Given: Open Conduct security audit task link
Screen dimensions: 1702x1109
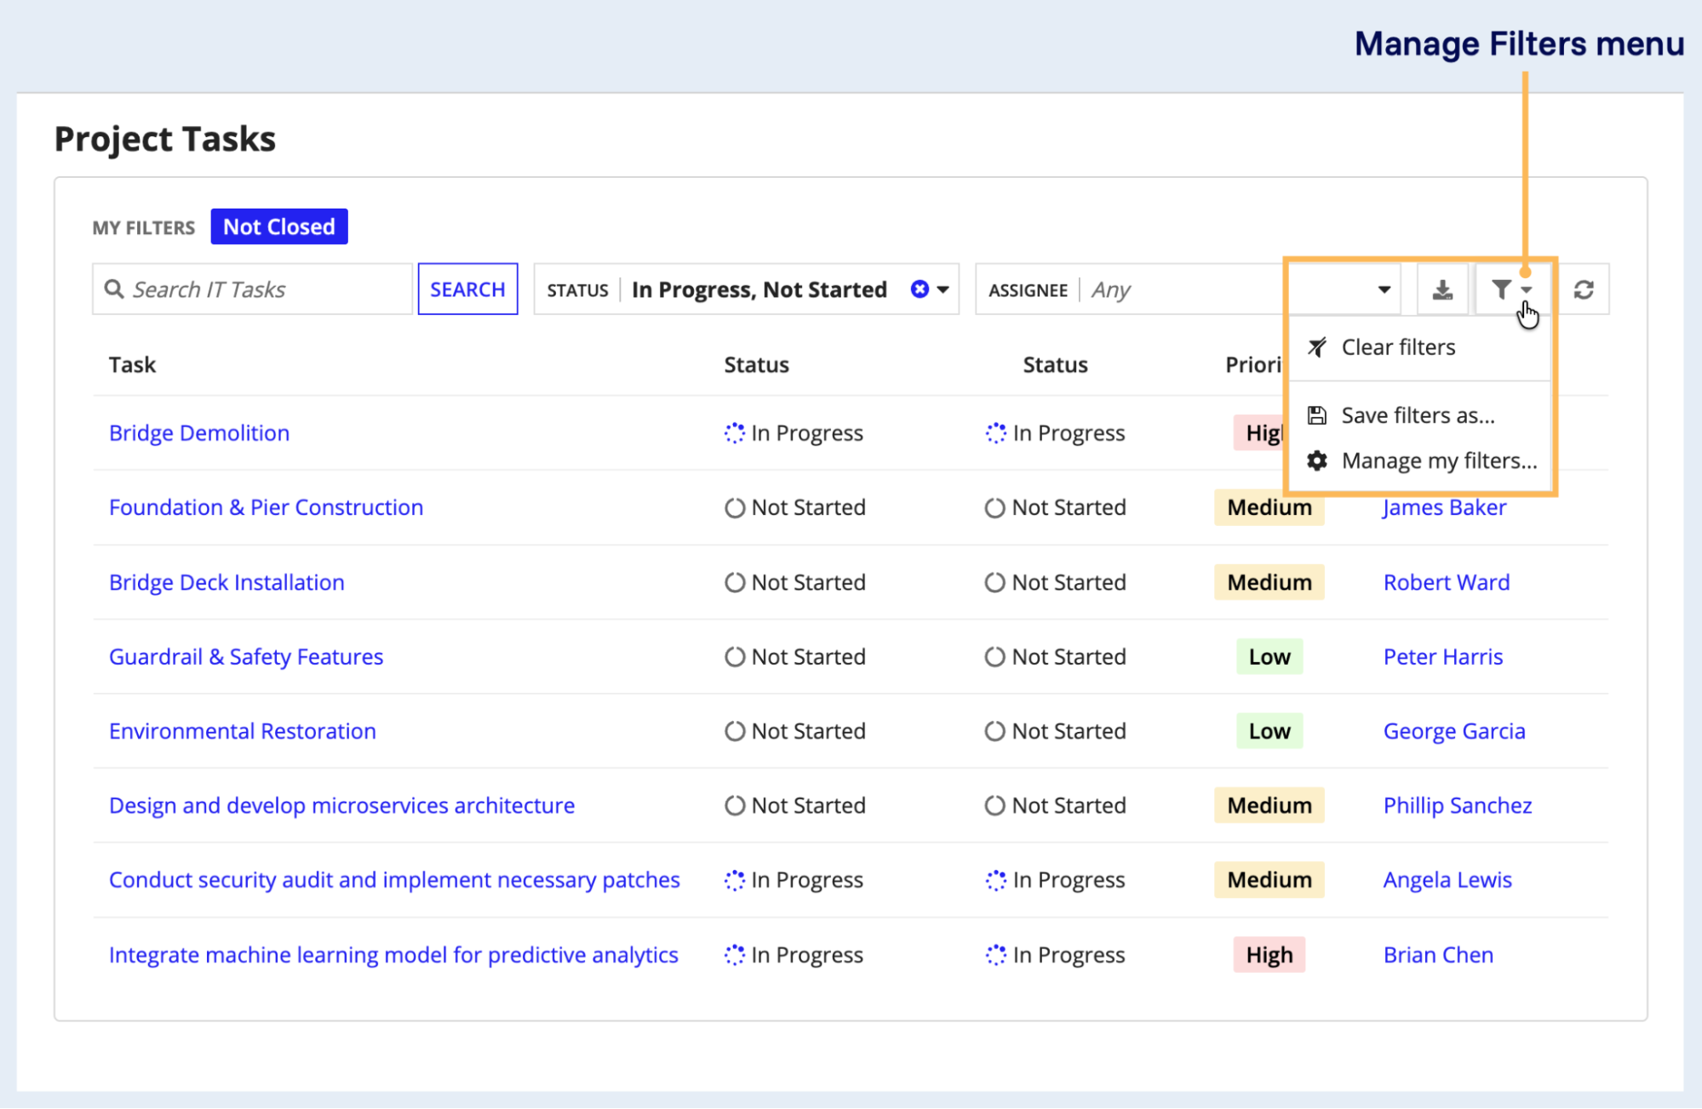Looking at the screenshot, I should [x=394, y=879].
